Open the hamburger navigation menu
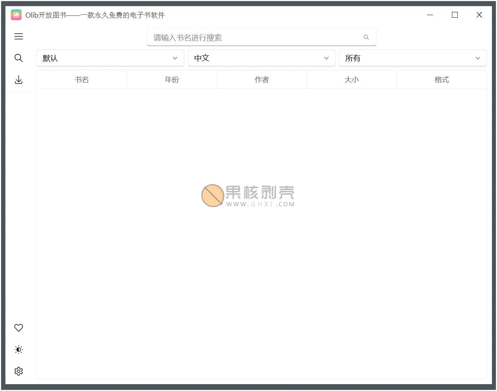Viewport: 497px width, 391px height. [x=18, y=36]
